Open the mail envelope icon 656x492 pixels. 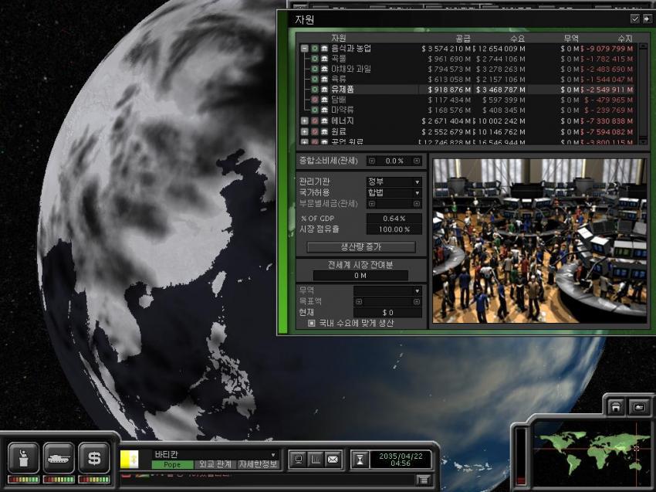tap(333, 460)
